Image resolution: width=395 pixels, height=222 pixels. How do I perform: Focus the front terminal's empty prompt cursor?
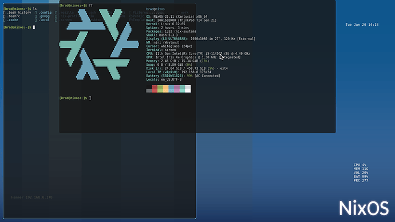pyautogui.click(x=90, y=98)
